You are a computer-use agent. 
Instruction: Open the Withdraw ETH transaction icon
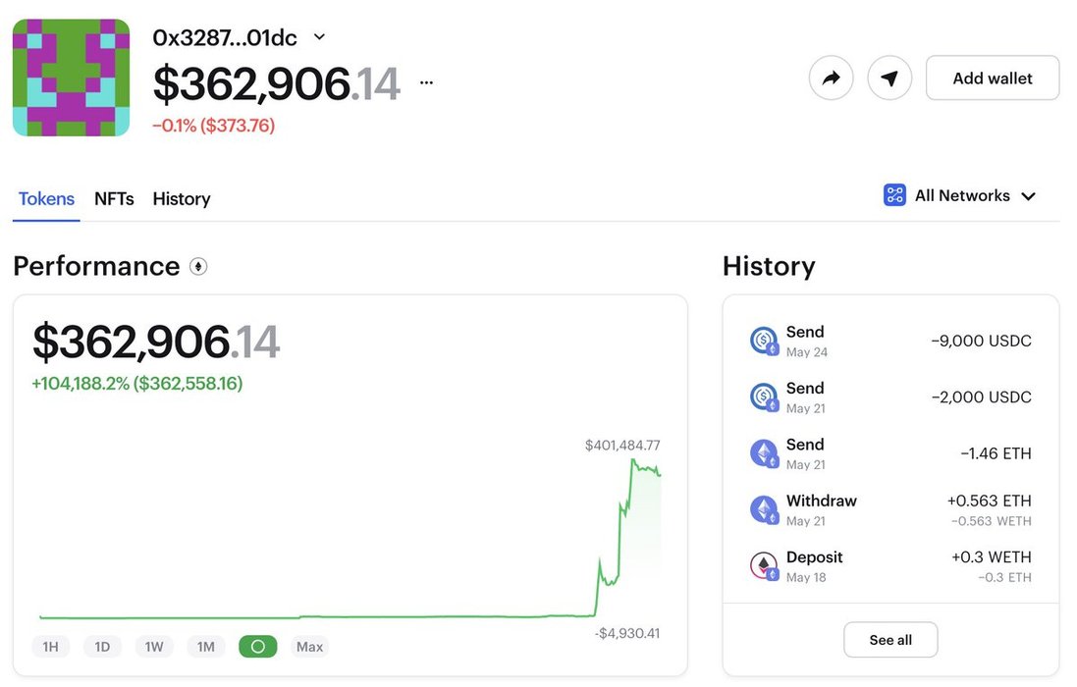pos(764,509)
